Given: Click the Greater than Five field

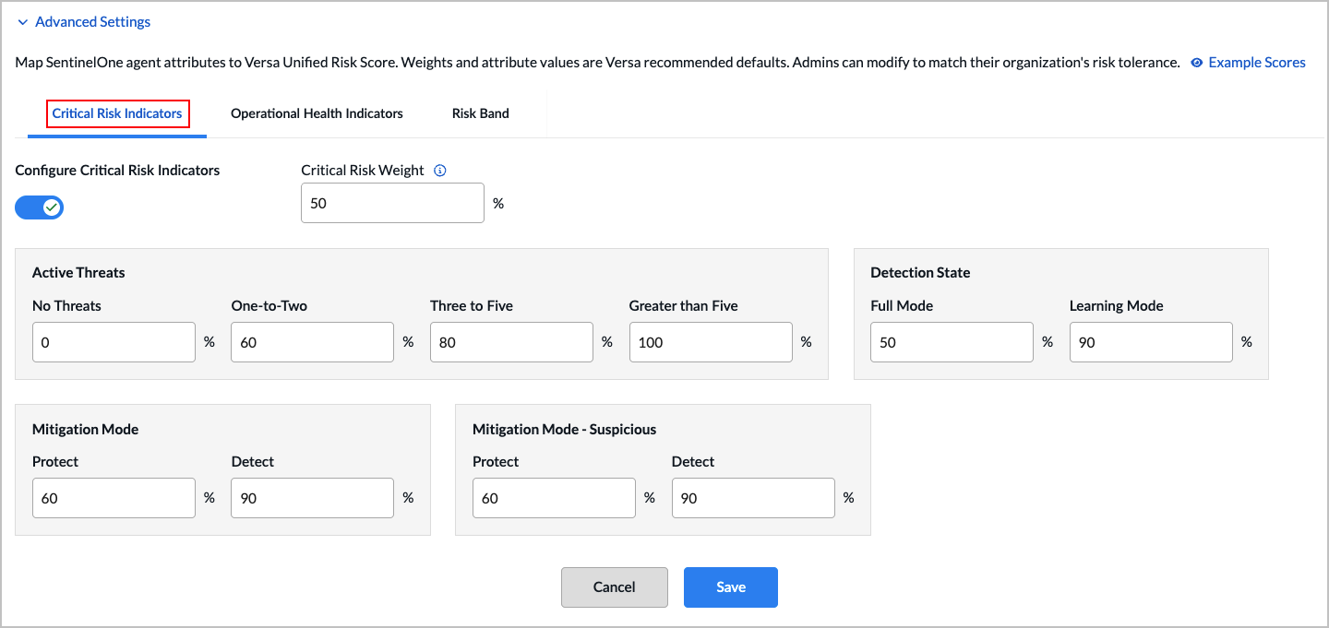Looking at the screenshot, I should (x=711, y=342).
